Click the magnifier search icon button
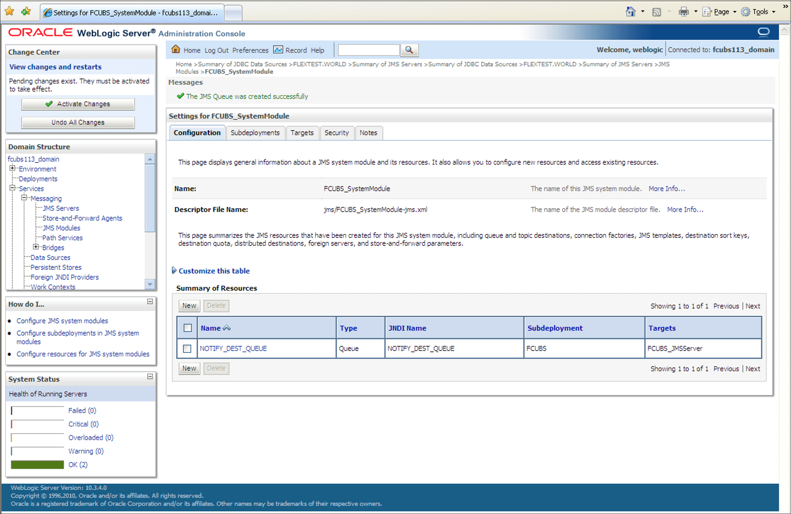This screenshot has height=514, width=791. [409, 50]
